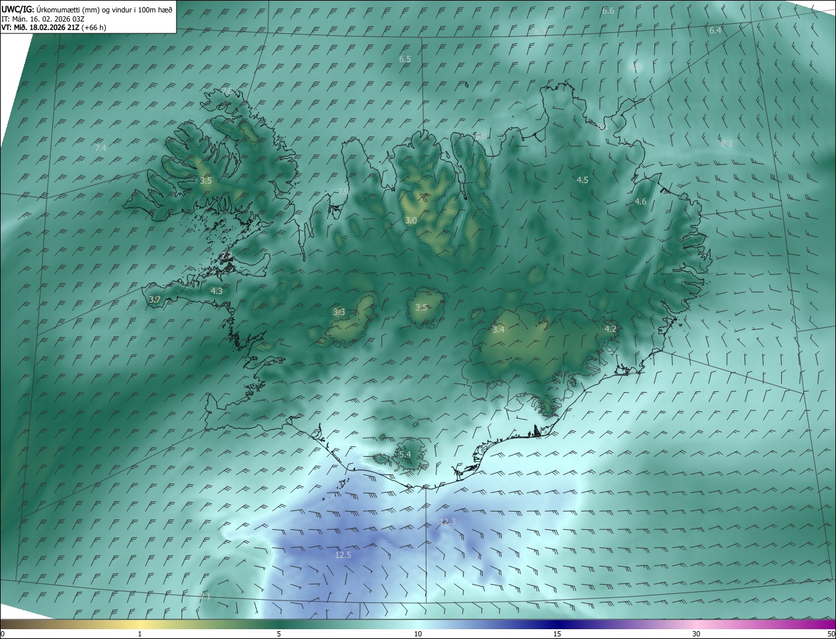Image resolution: width=836 pixels, height=639 pixels.
Task: Select the 5.4 value on the southern glacier
Action: [x=404, y=454]
